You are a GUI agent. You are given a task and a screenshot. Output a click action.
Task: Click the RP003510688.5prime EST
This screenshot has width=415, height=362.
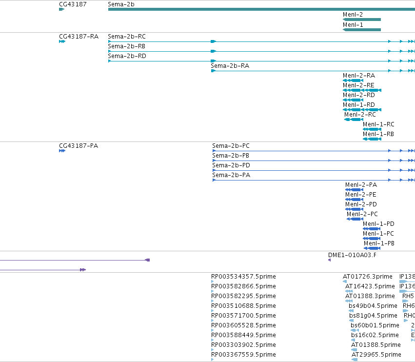pos(213,311)
